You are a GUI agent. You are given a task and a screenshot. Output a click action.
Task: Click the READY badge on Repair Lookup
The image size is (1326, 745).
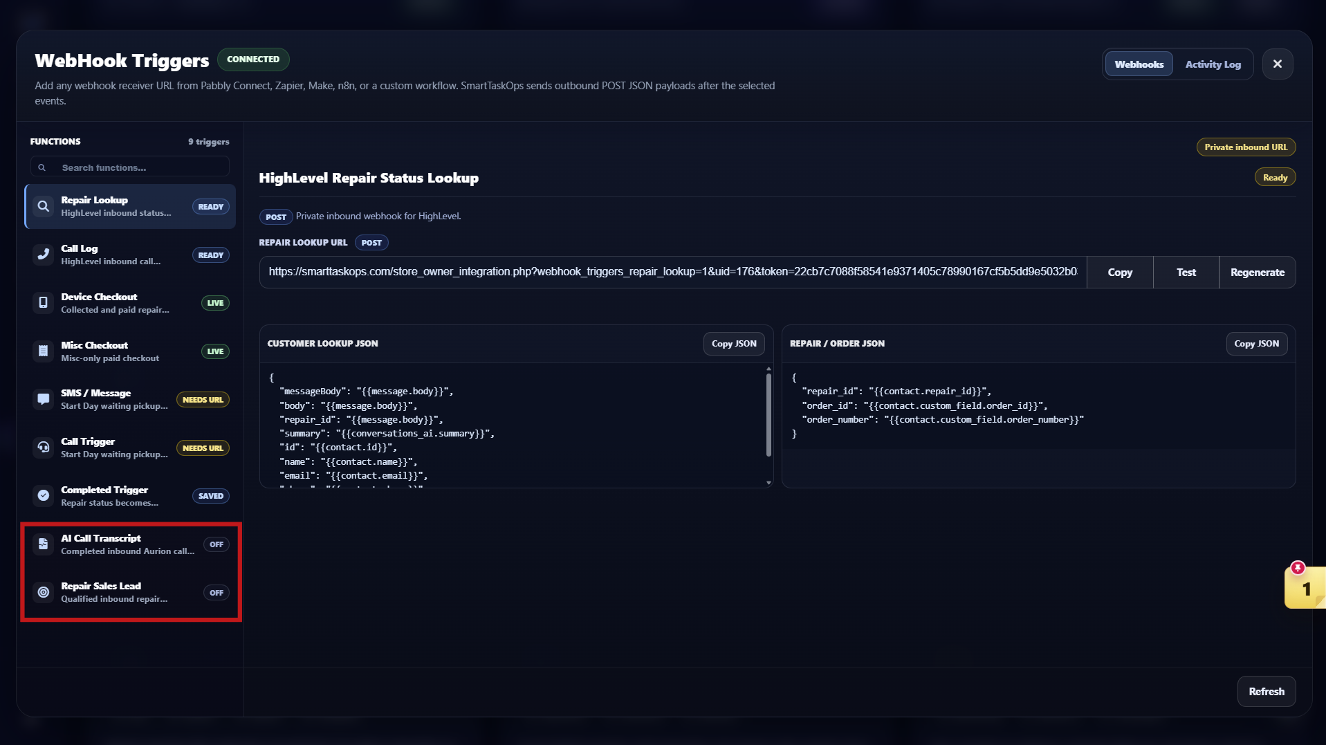210,207
